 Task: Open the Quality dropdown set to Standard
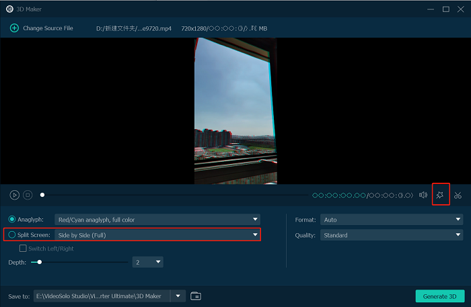coord(392,235)
